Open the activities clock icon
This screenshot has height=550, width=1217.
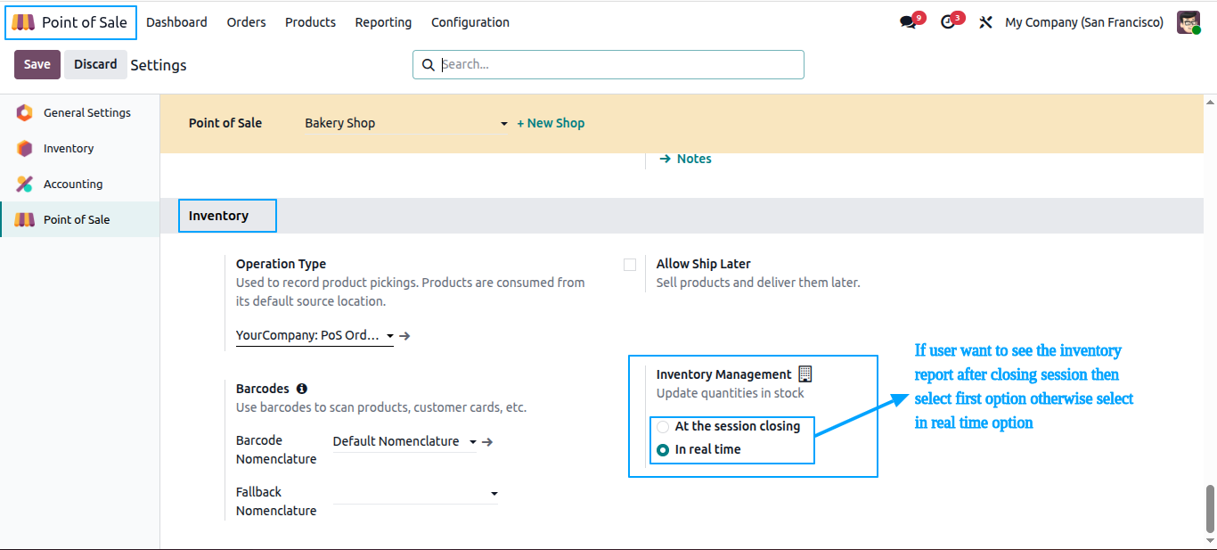(x=947, y=22)
